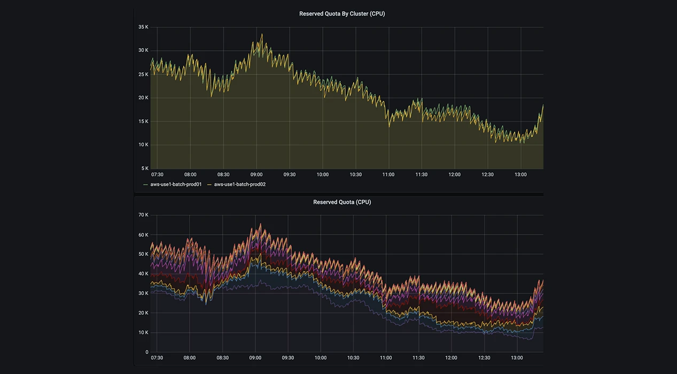This screenshot has height=374, width=677.
Task: Click the yellow color line for aws-use1-batch-prod02
Action: coord(209,184)
